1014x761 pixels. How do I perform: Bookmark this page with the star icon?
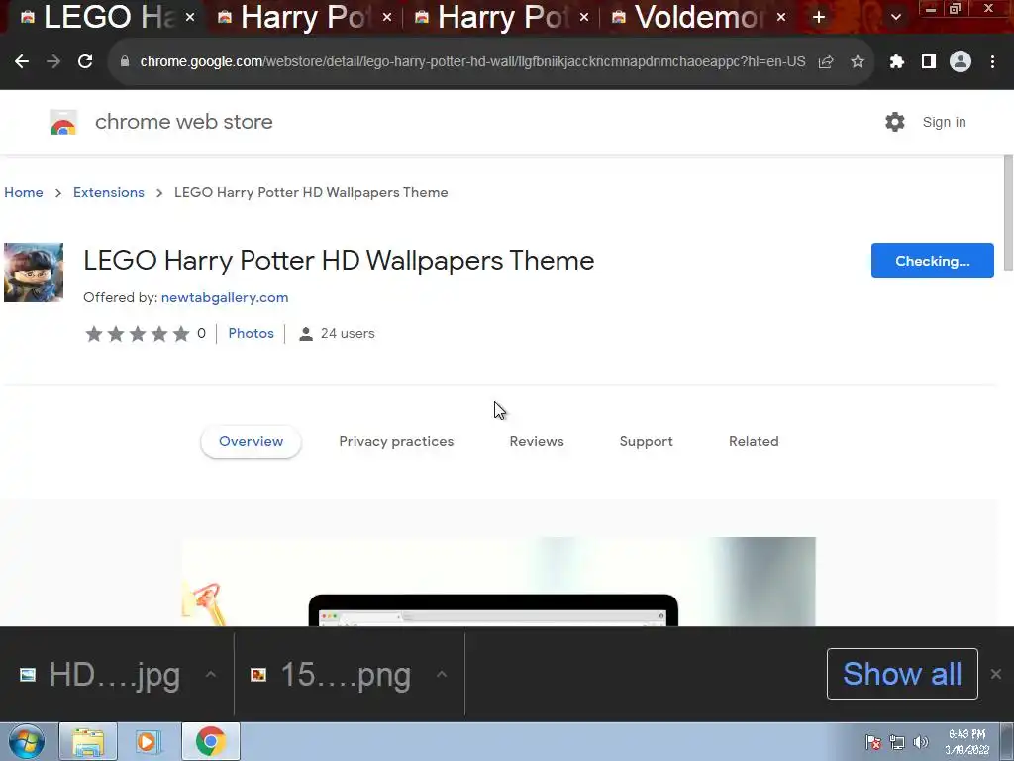(x=858, y=61)
